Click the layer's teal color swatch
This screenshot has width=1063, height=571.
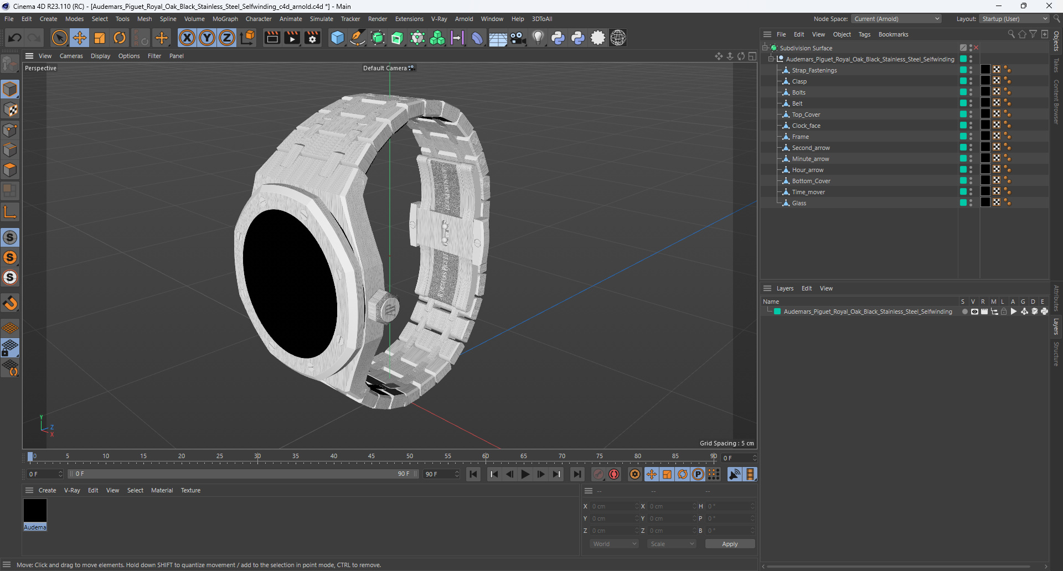click(777, 312)
